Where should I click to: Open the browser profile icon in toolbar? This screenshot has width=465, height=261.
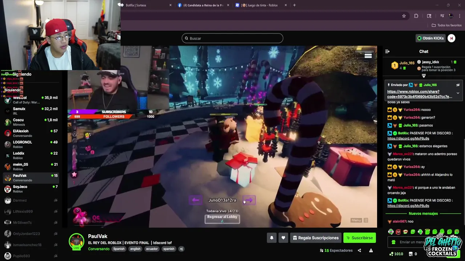pos(451,16)
